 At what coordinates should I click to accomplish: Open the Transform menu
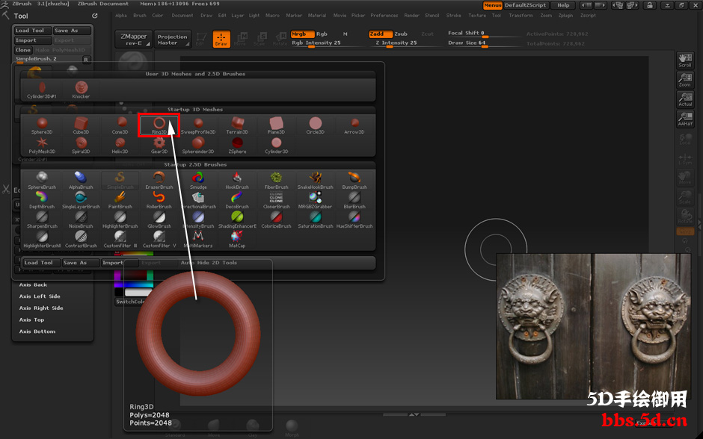point(521,15)
